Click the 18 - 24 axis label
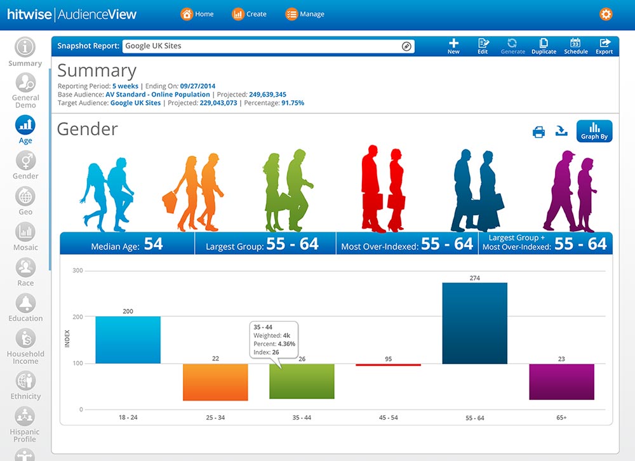Screen dimensions: 635x461 128,417
